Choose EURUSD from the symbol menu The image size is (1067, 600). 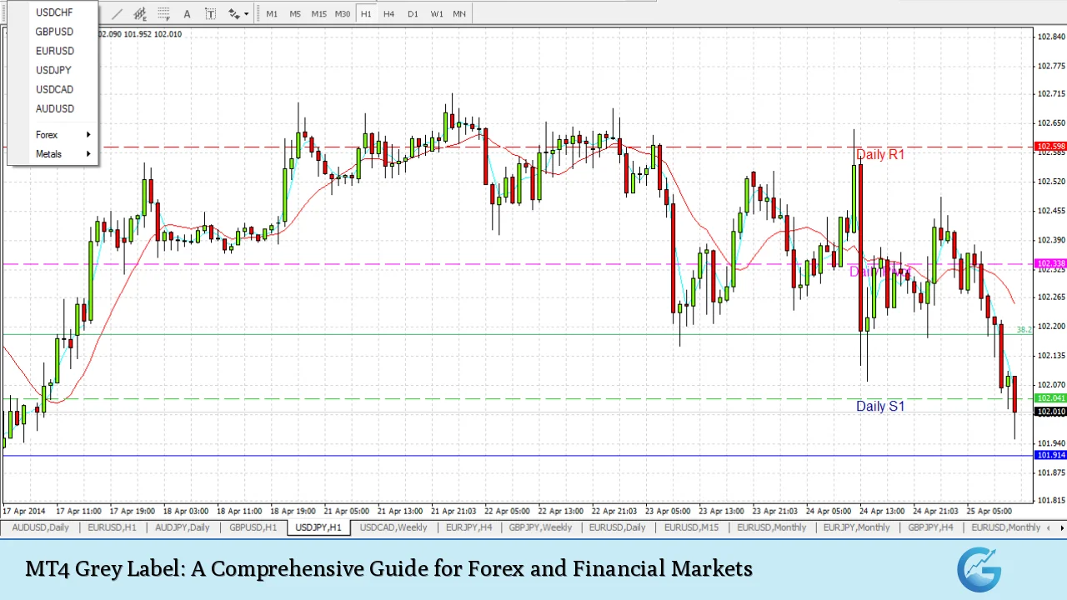point(53,51)
